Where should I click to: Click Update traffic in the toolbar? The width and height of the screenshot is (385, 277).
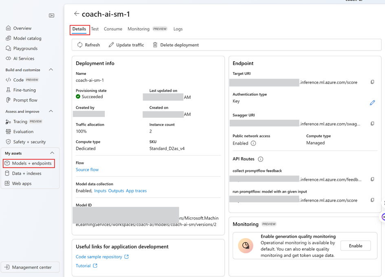[x=126, y=45]
